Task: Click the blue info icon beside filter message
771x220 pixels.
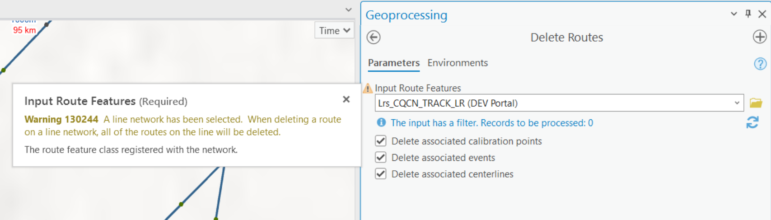Action: 381,122
